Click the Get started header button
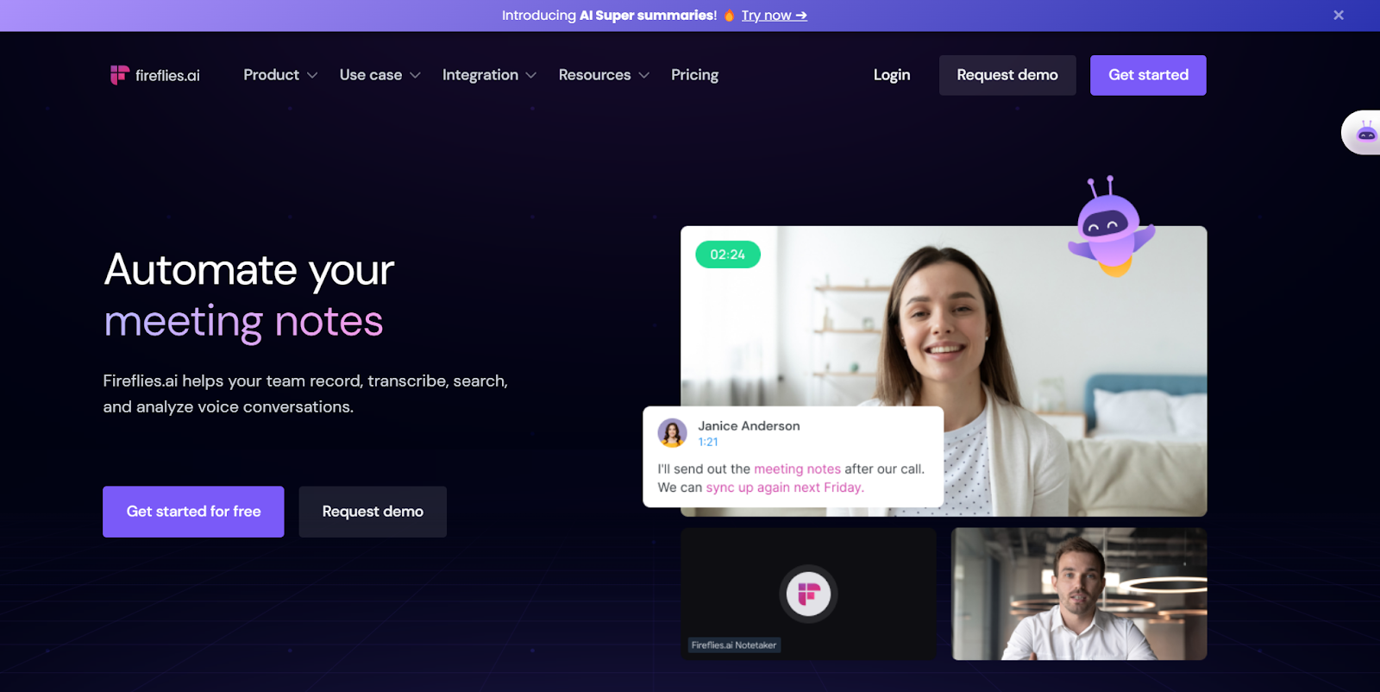Viewport: 1380px width, 692px height. pyautogui.click(x=1148, y=75)
